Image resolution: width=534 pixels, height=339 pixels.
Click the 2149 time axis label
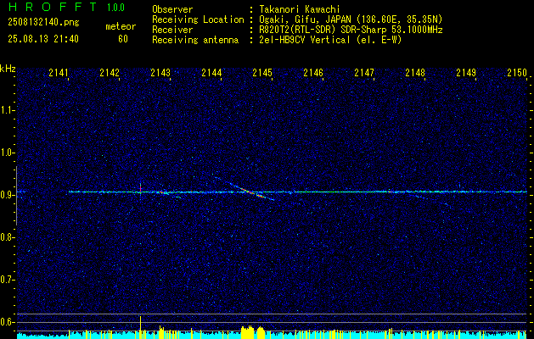click(466, 72)
